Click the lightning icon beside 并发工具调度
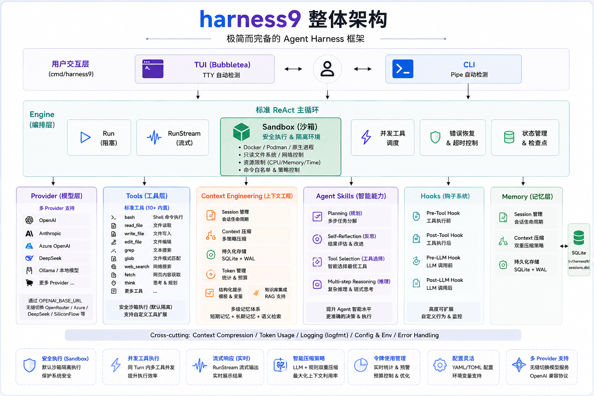The width and height of the screenshot is (594, 396). pyautogui.click(x=366, y=137)
